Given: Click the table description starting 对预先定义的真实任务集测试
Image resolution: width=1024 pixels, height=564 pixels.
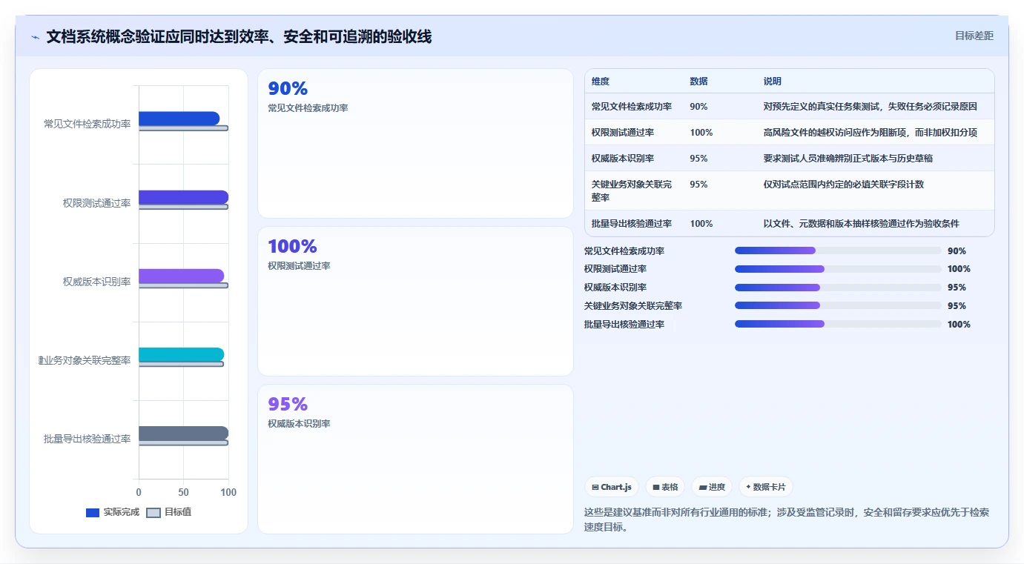Looking at the screenshot, I should pyautogui.click(x=871, y=107).
